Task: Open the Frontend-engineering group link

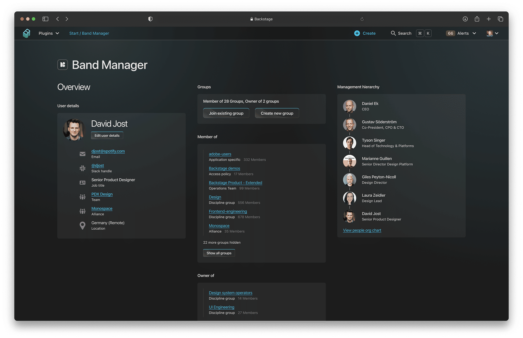Action: [228, 211]
